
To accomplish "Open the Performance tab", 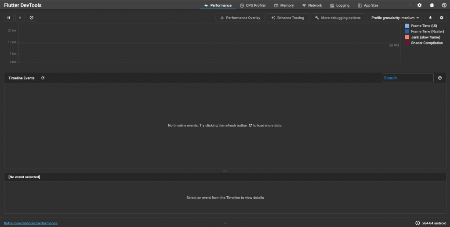I will pyautogui.click(x=218, y=5).
